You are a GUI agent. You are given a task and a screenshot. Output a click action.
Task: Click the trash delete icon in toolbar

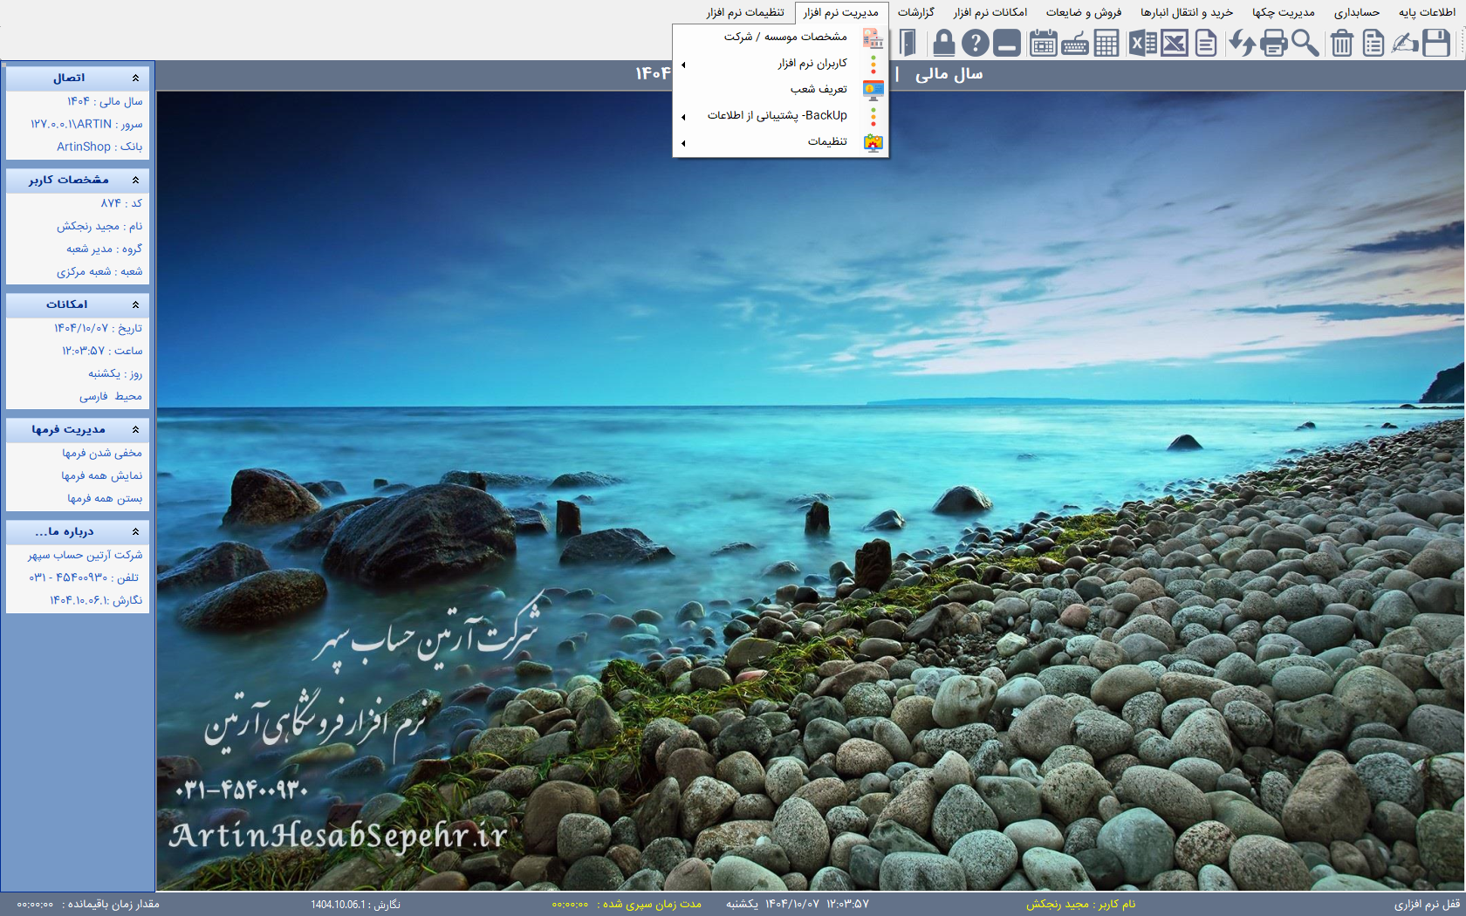tap(1341, 43)
